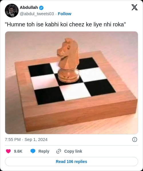Click the blue verified badge beside Abdullah
This screenshot has width=143, height=171.
[41, 8]
